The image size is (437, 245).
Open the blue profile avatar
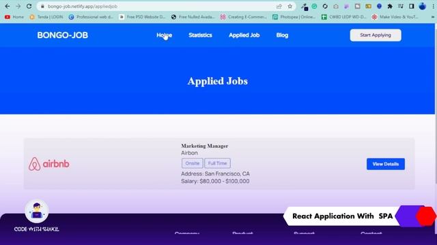[x=423, y=6]
